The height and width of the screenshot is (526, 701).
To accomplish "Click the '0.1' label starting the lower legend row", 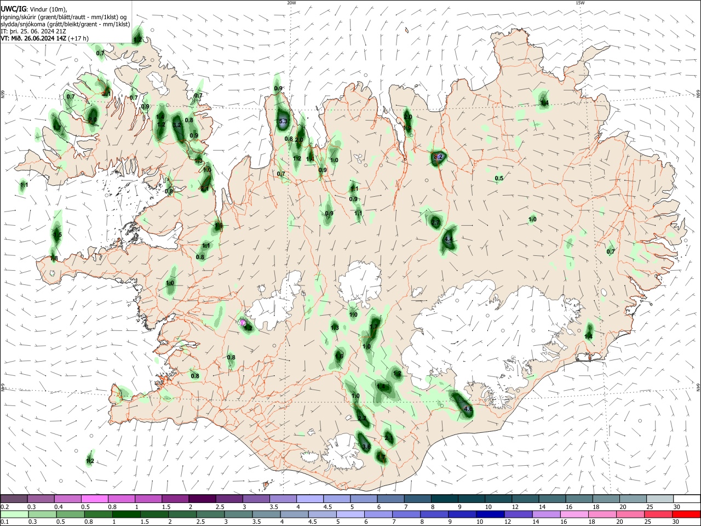I will [x=4, y=522].
